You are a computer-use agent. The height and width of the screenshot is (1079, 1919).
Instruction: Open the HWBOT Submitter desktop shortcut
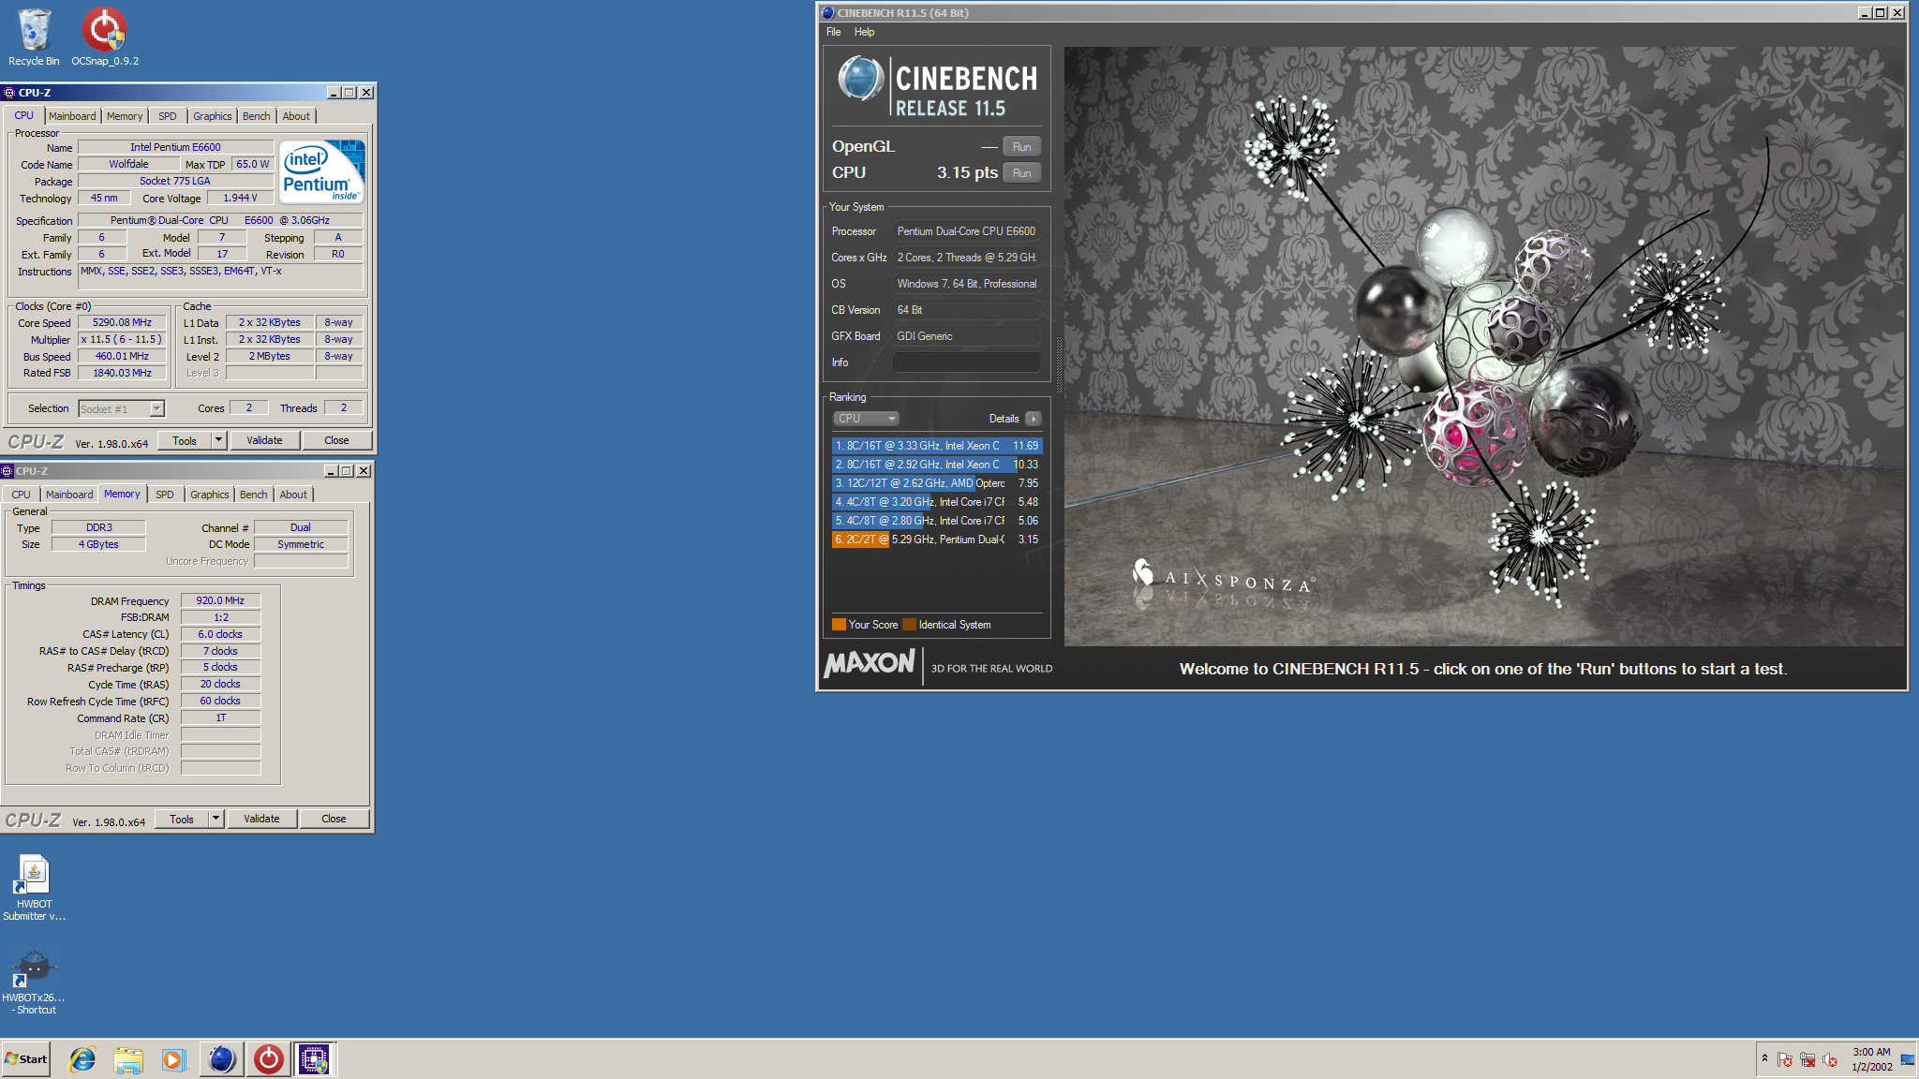coord(34,887)
